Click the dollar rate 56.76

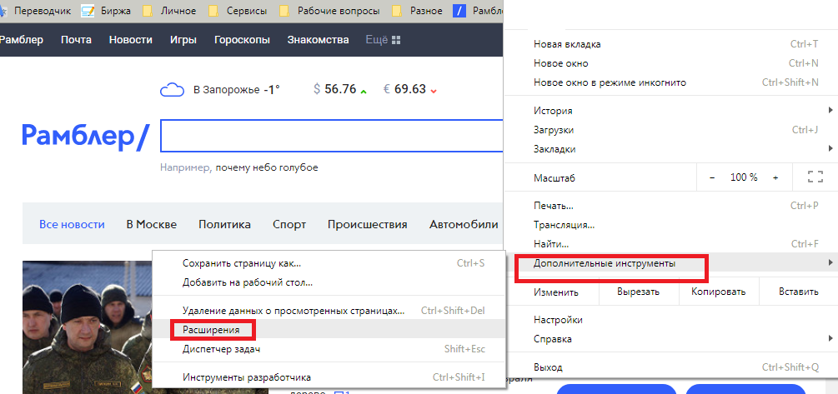click(x=340, y=89)
